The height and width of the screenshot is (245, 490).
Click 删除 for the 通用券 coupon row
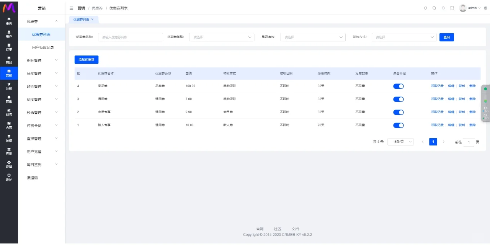coord(472,99)
